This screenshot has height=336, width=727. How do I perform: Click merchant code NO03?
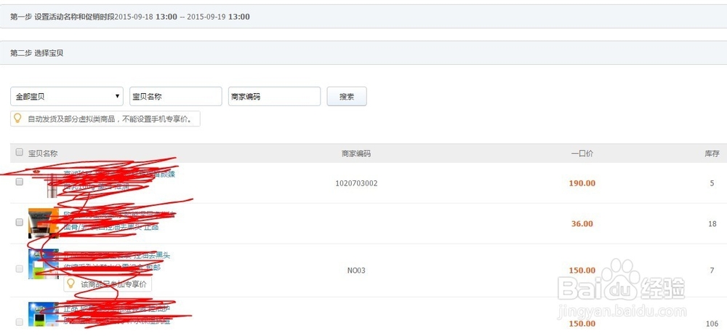(356, 270)
